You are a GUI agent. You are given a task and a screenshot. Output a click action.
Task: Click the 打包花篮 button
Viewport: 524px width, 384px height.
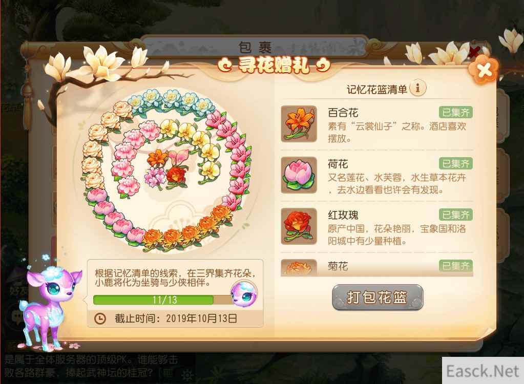(x=378, y=297)
